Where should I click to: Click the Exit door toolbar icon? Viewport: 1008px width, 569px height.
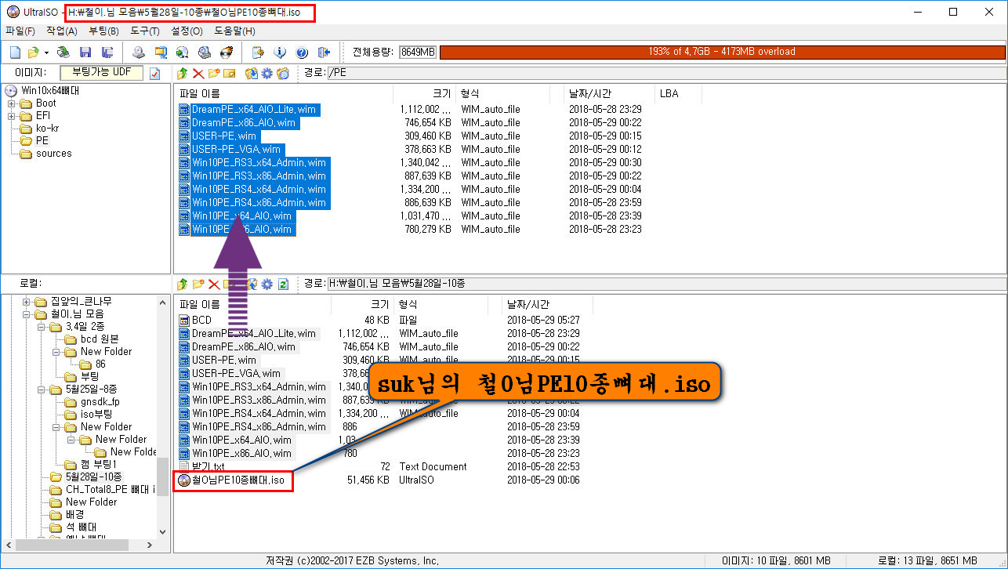pos(324,53)
